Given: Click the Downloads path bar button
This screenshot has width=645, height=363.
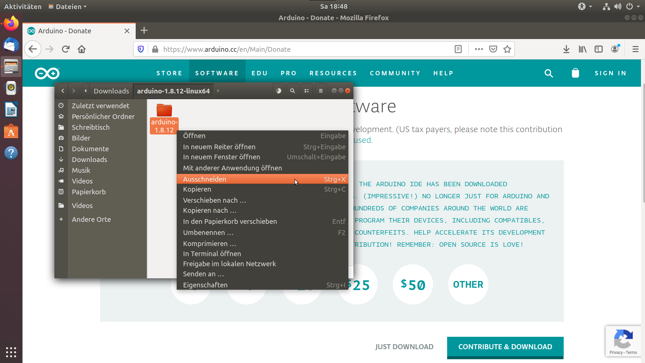Looking at the screenshot, I should point(111,91).
